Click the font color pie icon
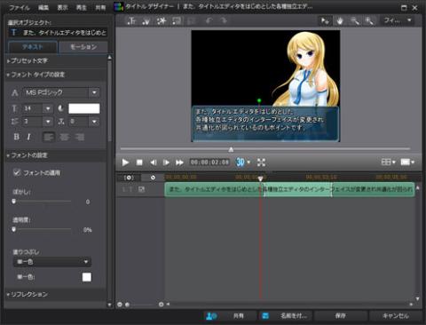426x325 pixels. coord(60,108)
